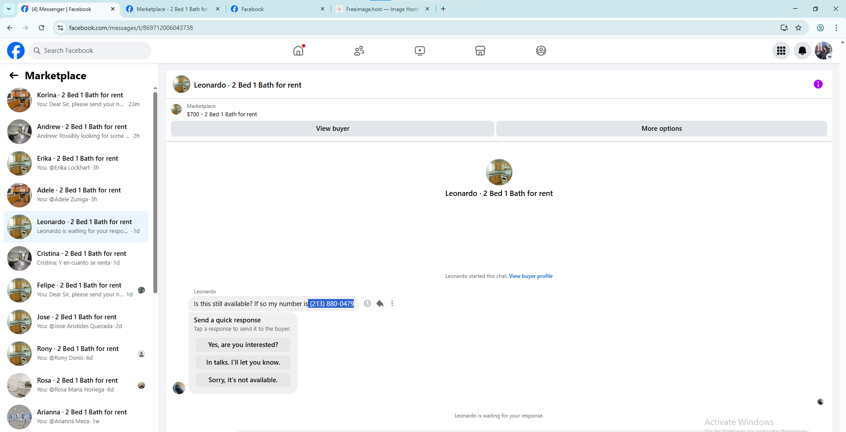Open Korina's 2 Bed 1 Bath conversation

(76, 100)
